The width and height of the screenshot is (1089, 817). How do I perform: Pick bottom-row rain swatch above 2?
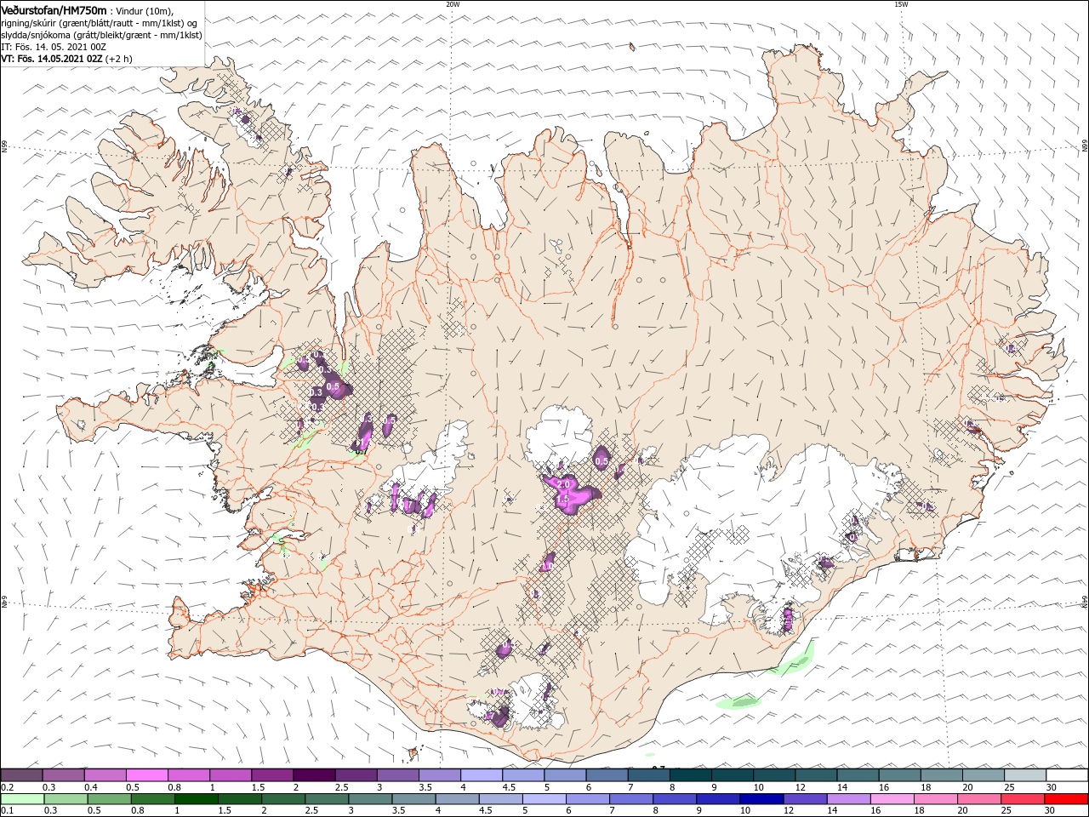283,799
